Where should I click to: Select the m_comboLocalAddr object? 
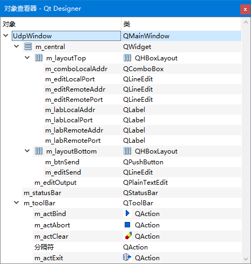[76, 69]
